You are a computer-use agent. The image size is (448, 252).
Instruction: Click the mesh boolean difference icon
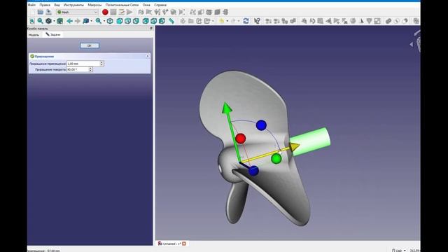[x=405, y=21]
